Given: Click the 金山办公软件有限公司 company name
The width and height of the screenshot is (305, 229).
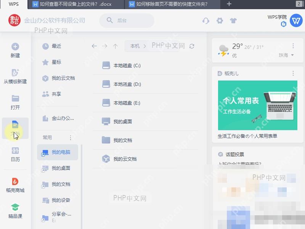Looking at the screenshot, I should 55,20.
